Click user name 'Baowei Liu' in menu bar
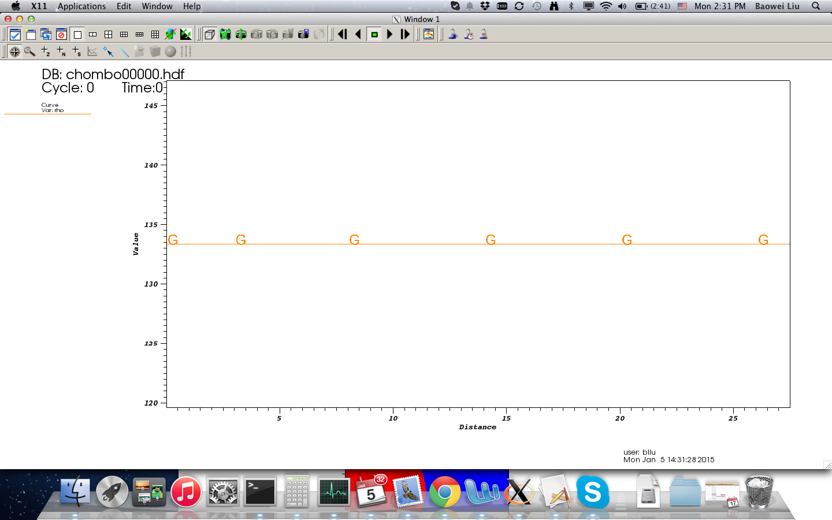Screen dimensions: 832x520 pos(777,6)
